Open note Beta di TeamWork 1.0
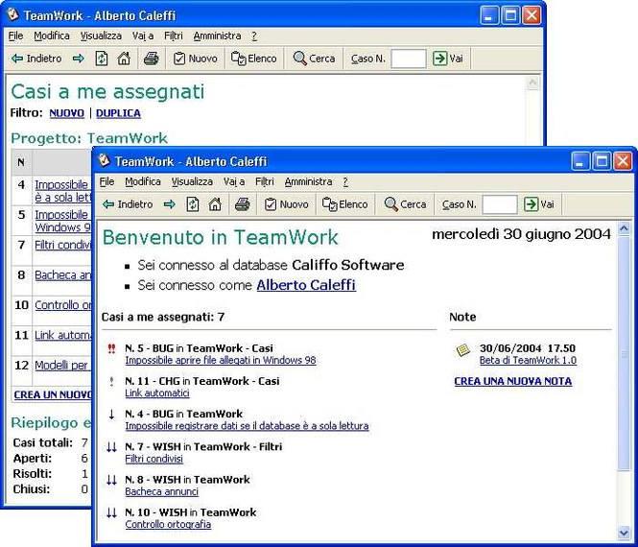638x547 pixels. (x=528, y=360)
